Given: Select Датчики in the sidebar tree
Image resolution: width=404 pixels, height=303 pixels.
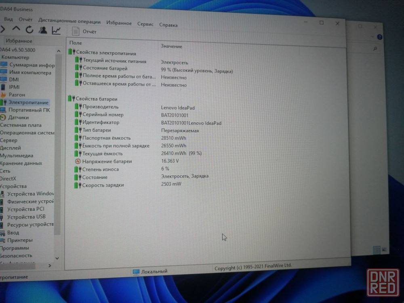Looking at the screenshot, I should 18,118.
